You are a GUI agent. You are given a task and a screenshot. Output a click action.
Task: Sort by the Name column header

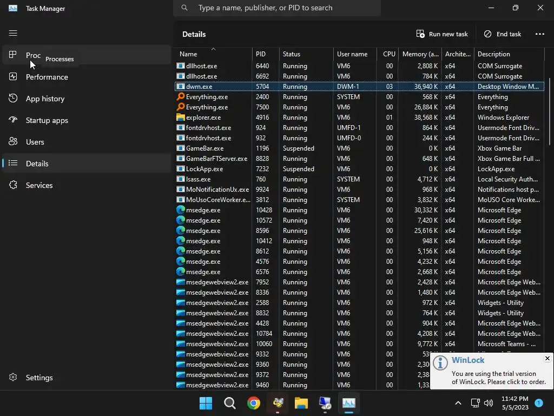coord(213,54)
